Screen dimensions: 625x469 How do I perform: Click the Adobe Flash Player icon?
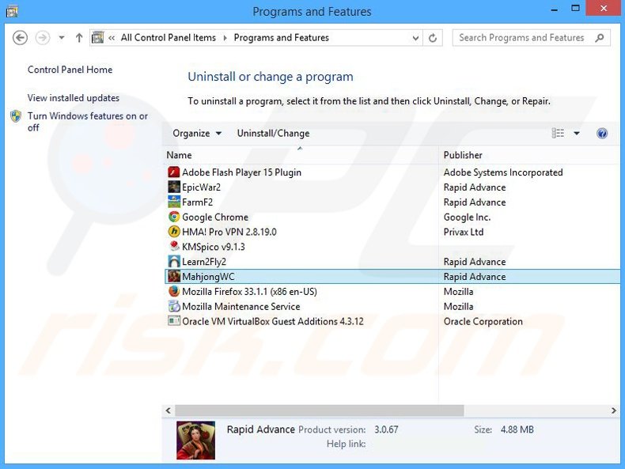(x=174, y=172)
